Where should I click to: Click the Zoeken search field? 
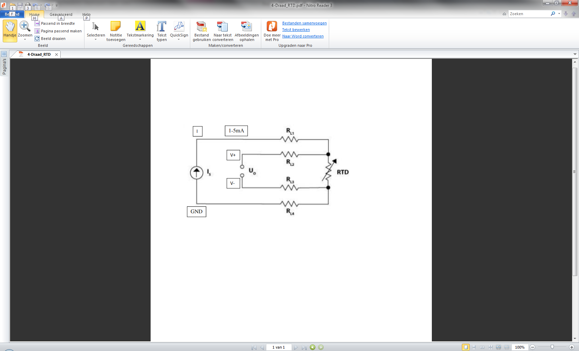529,14
